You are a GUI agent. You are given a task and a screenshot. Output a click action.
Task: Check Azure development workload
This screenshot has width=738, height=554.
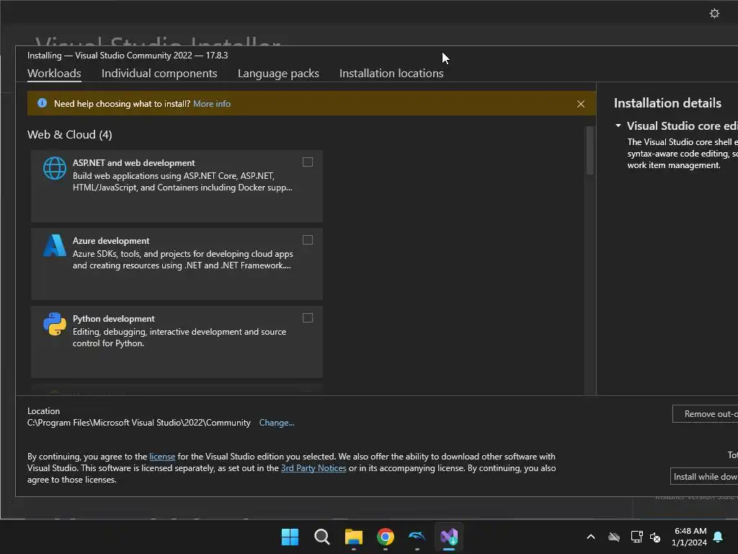[307, 239]
